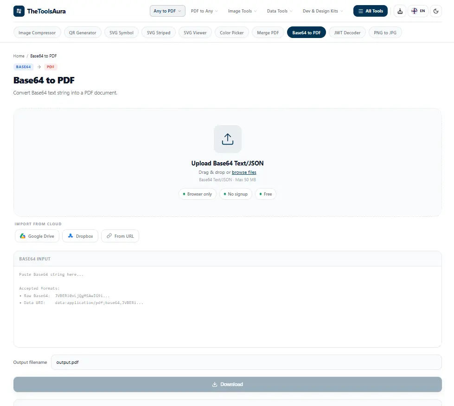Import from Google Drive

pyautogui.click(x=37, y=236)
